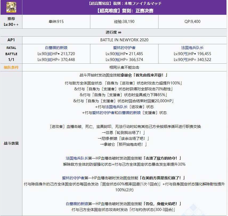Select the 牵绊:915 cell

56,22
